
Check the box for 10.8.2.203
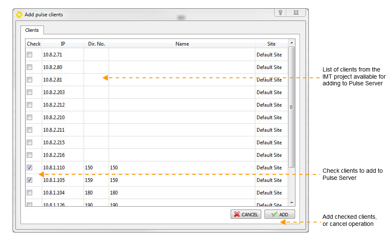point(30,92)
